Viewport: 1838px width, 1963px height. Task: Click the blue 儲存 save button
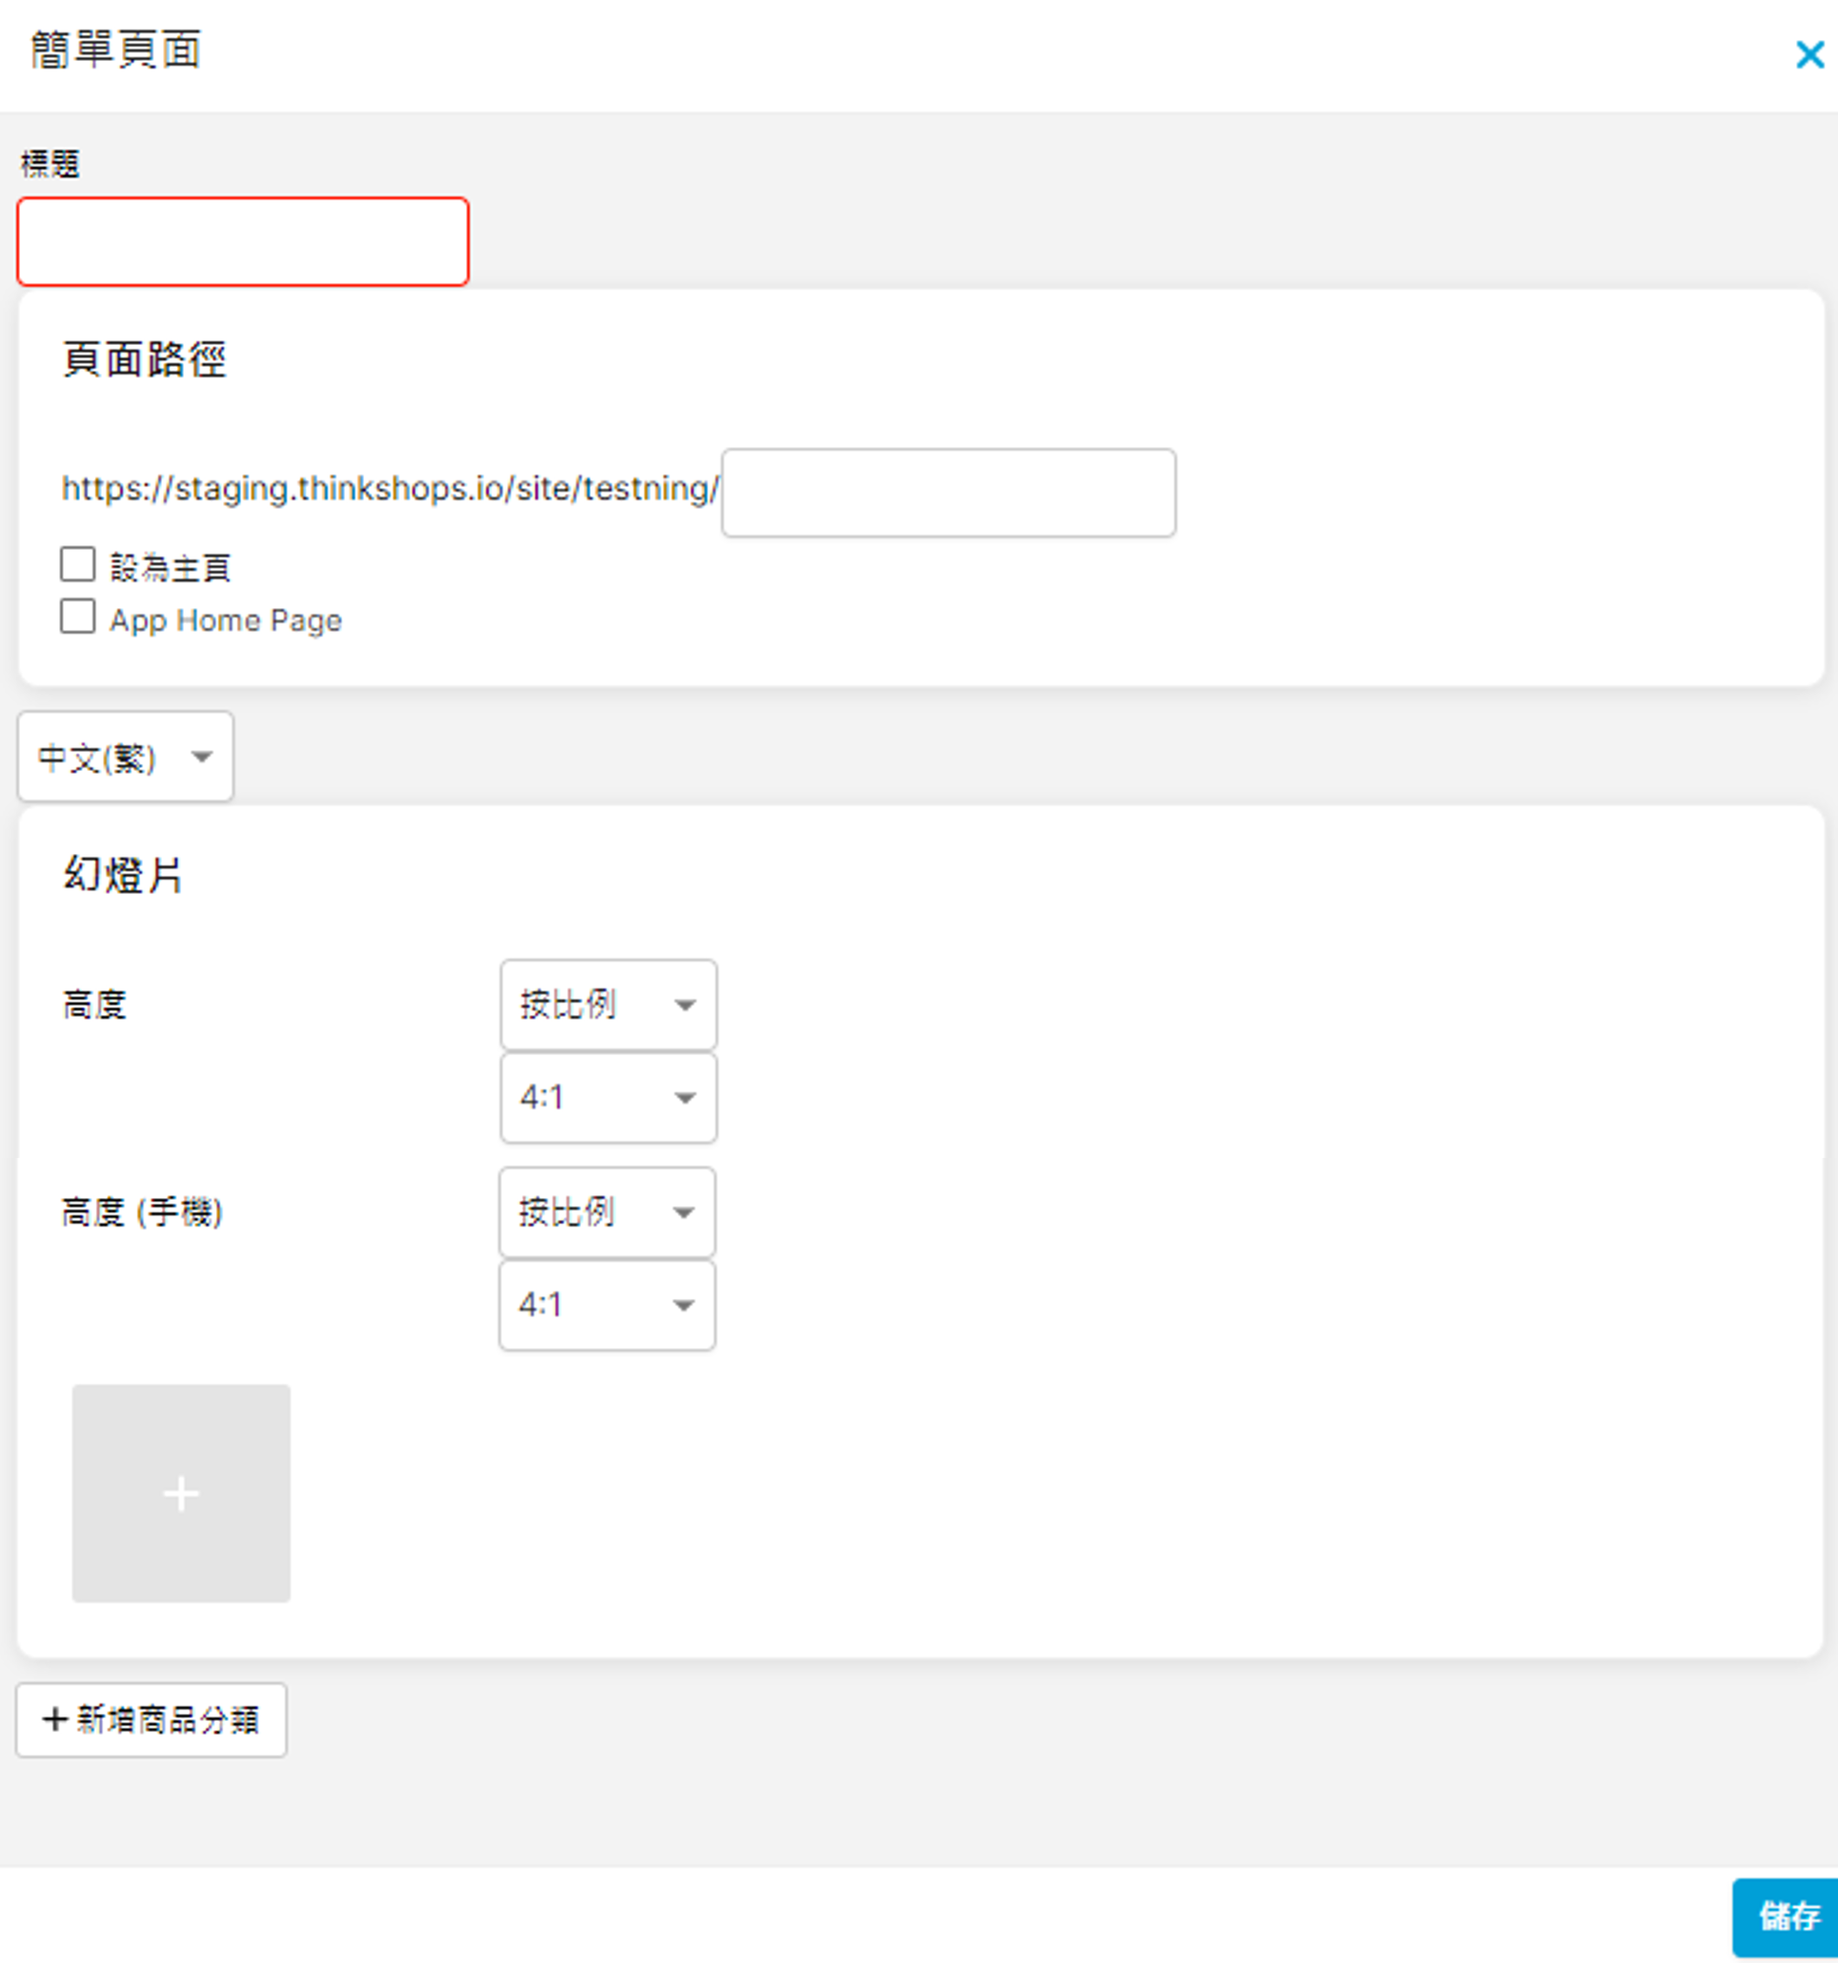tap(1787, 1916)
